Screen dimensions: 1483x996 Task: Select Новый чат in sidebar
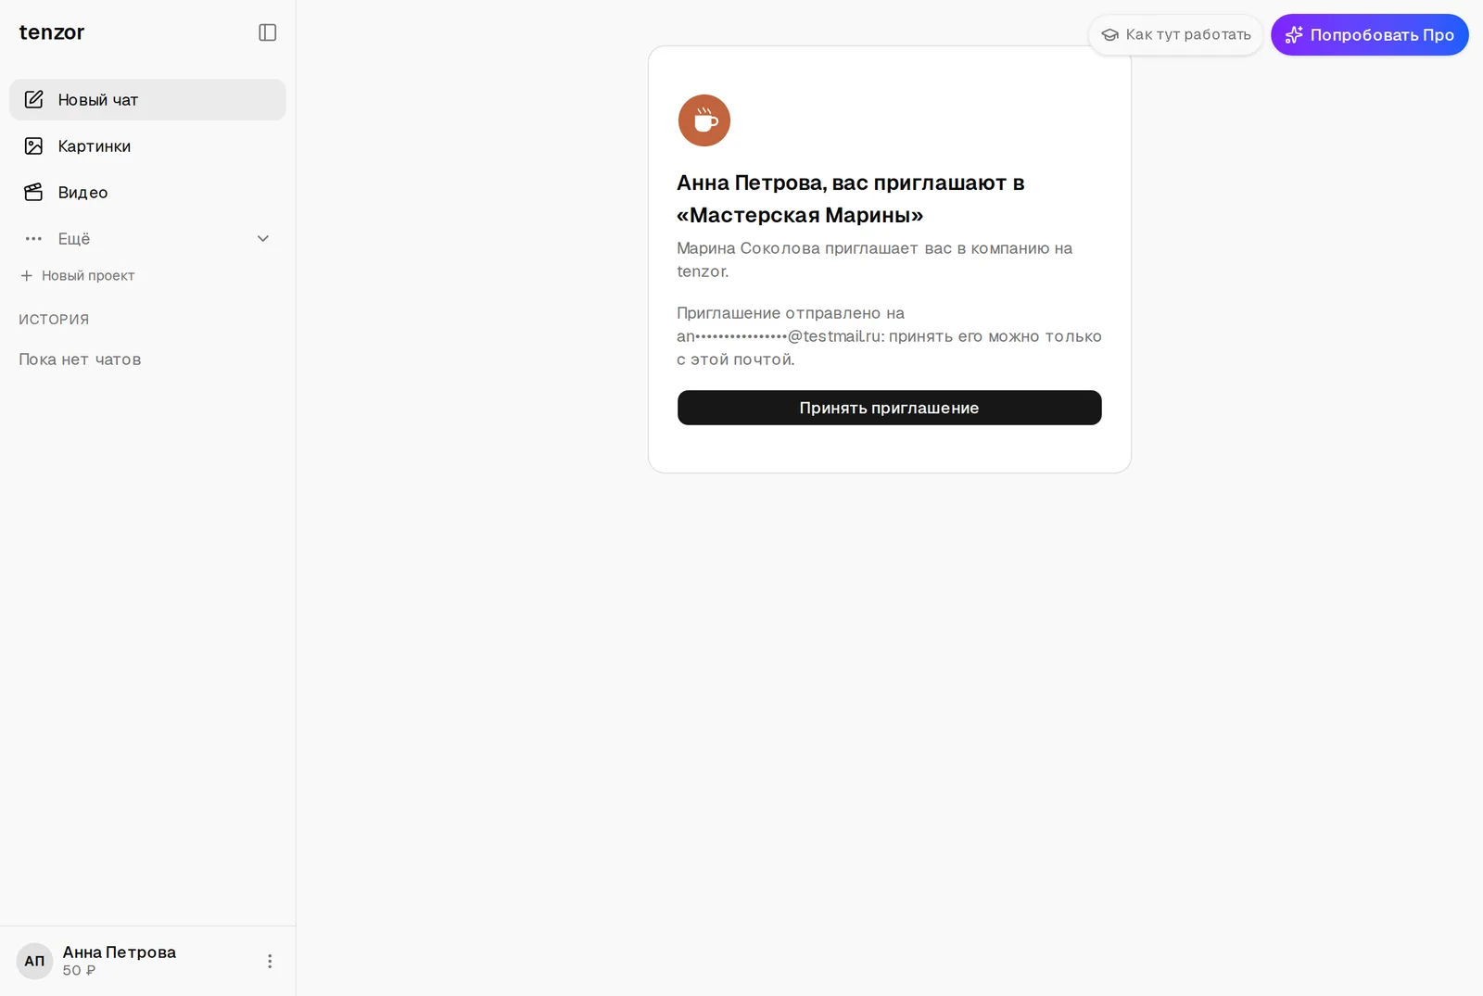tap(148, 99)
